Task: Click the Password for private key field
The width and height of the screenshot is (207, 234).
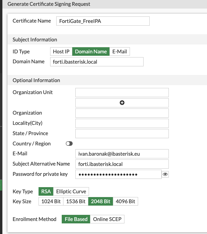Action: 118,174
